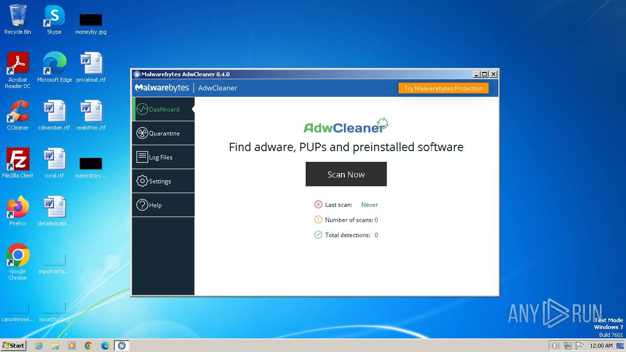This screenshot has width=626, height=352.
Task: Click the Show desktop button
Action: point(621,346)
